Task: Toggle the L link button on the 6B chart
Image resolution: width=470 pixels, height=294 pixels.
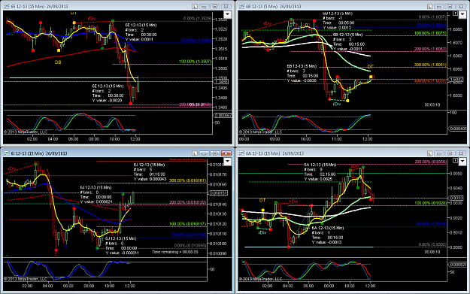Action: coord(429,6)
